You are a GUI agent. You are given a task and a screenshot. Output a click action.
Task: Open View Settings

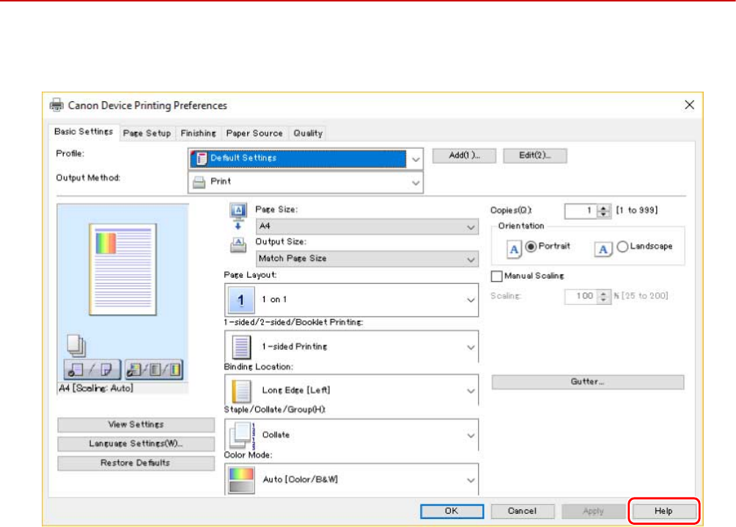coord(136,424)
